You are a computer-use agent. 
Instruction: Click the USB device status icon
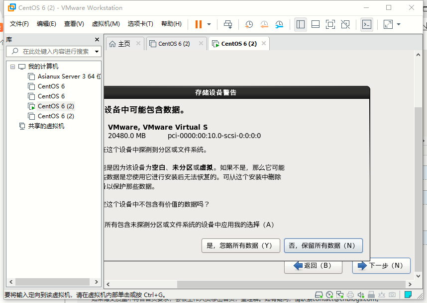371,295
